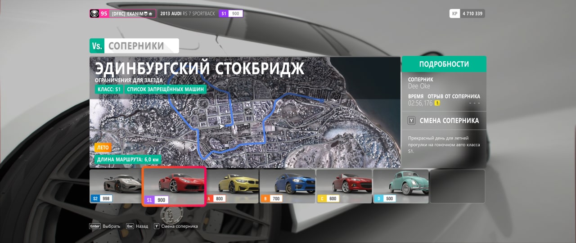Click the white player arrow on the map
The width and height of the screenshot is (576, 243).
(221, 126)
